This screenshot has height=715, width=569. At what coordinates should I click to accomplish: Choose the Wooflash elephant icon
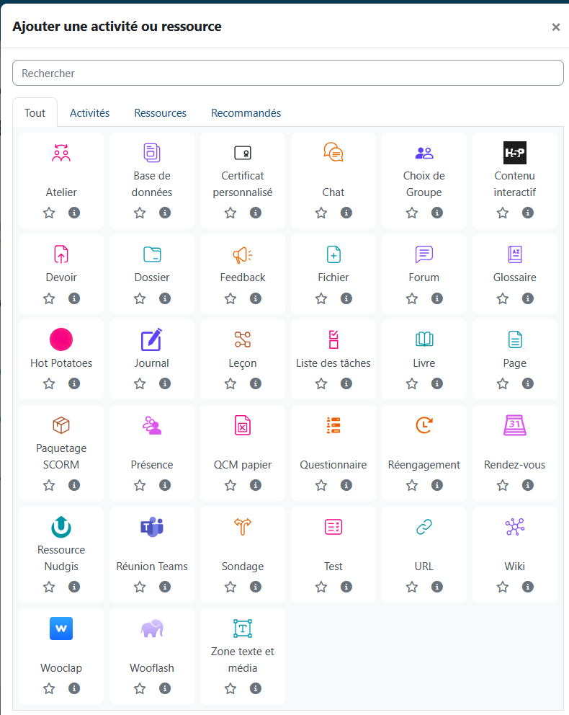(x=152, y=629)
